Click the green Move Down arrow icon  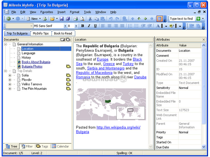point(139,19)
